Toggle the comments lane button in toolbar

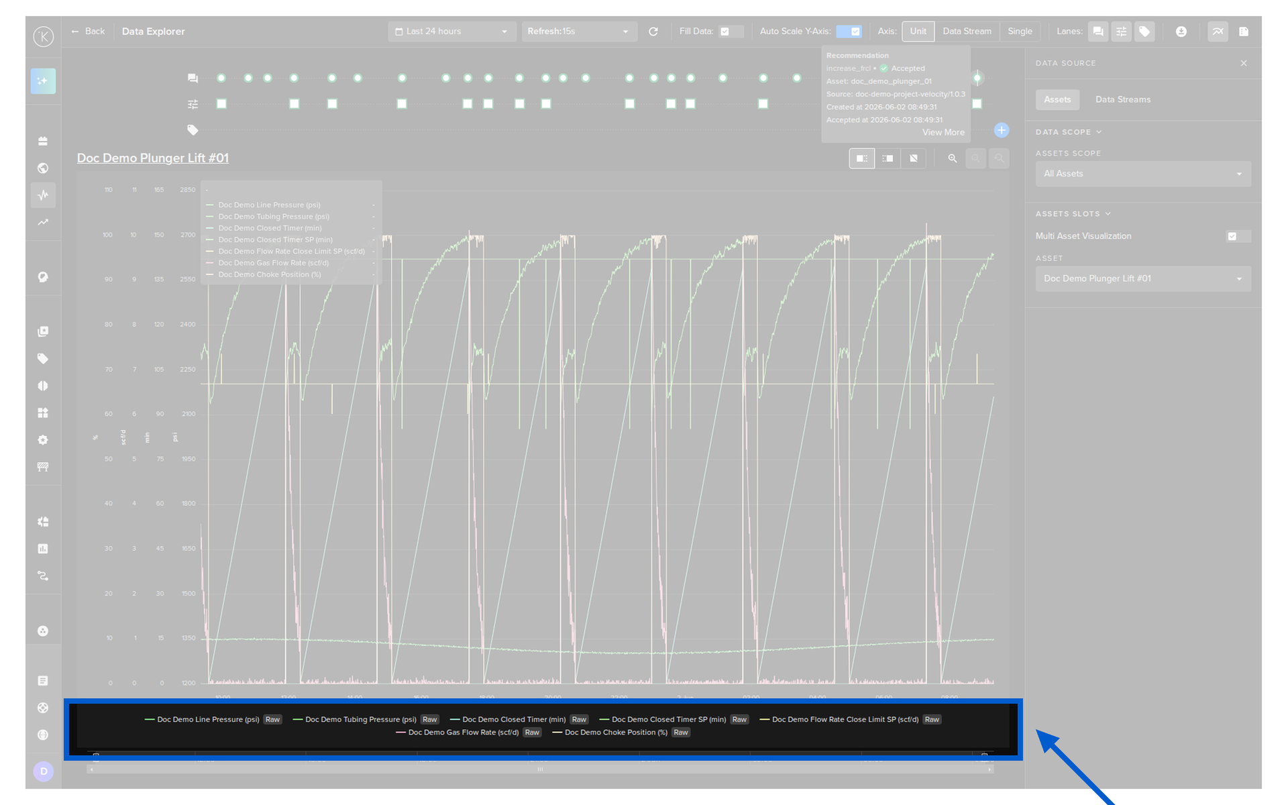pyautogui.click(x=1098, y=32)
